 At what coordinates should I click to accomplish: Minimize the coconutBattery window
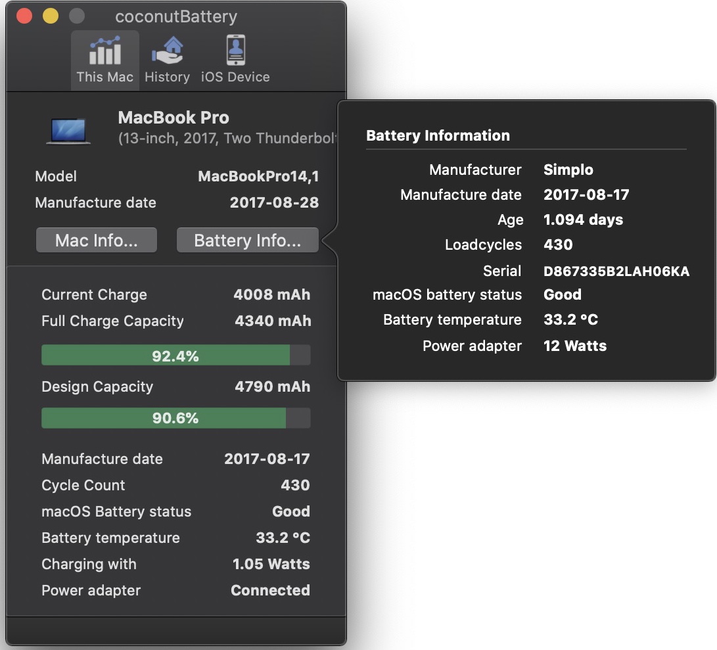tap(51, 16)
